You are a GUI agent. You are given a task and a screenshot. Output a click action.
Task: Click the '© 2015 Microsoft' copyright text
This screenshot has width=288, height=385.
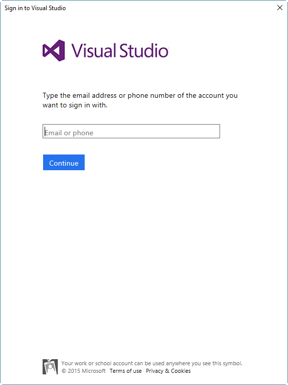84,371
